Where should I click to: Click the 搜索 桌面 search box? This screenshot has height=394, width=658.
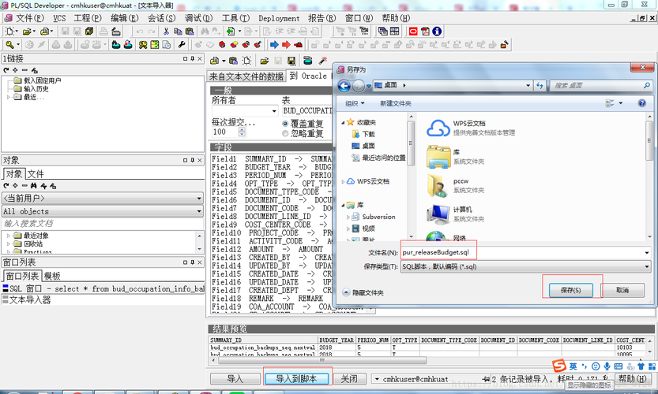(x=601, y=85)
